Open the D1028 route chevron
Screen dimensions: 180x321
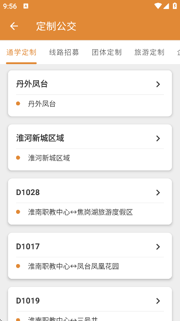(158, 192)
